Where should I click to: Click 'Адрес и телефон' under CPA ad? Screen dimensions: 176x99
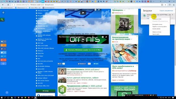118,80
